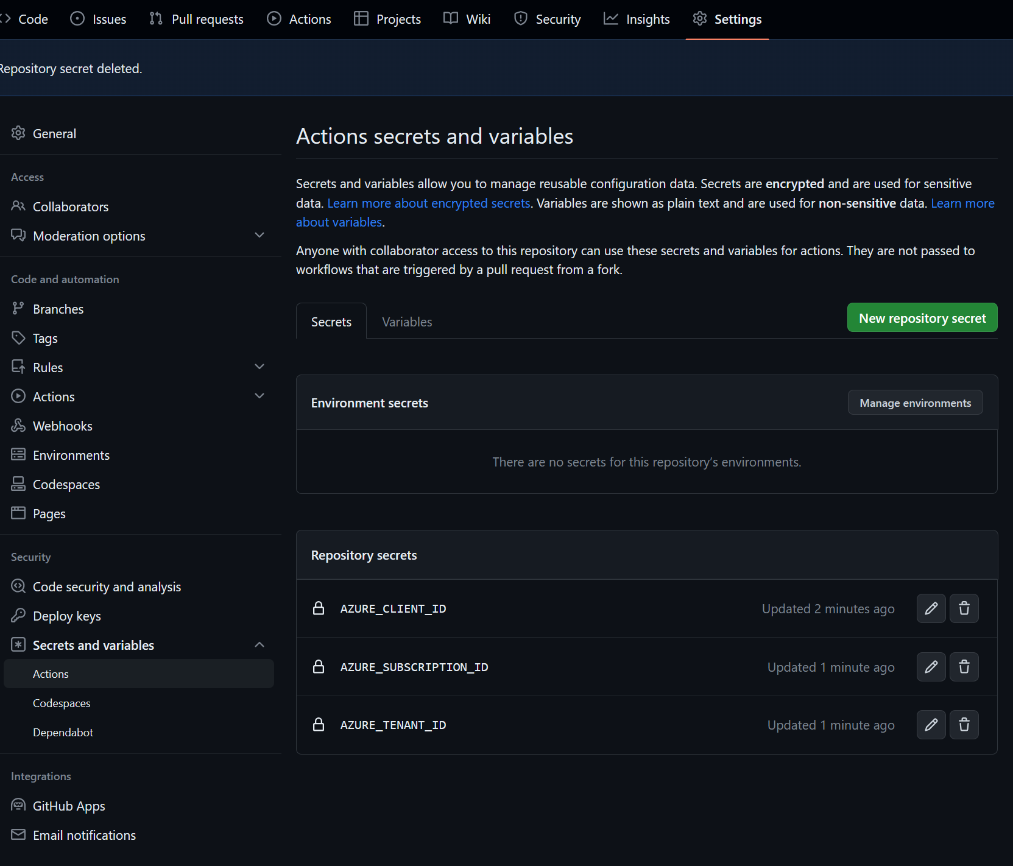
Task: Click the New repository secret button
Action: (x=922, y=317)
